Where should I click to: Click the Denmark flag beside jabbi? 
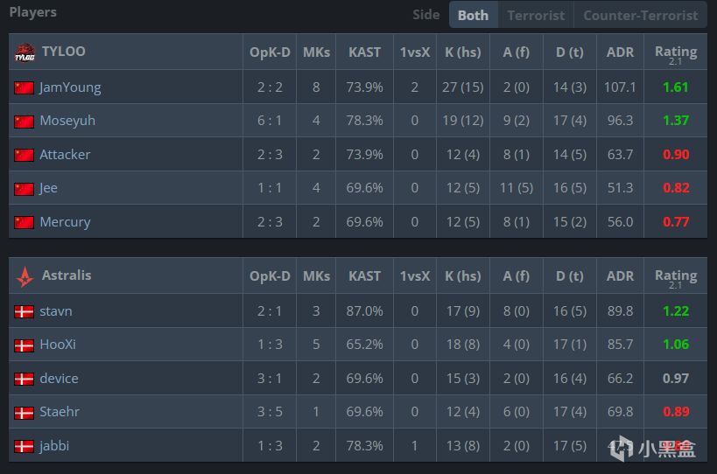(x=24, y=446)
